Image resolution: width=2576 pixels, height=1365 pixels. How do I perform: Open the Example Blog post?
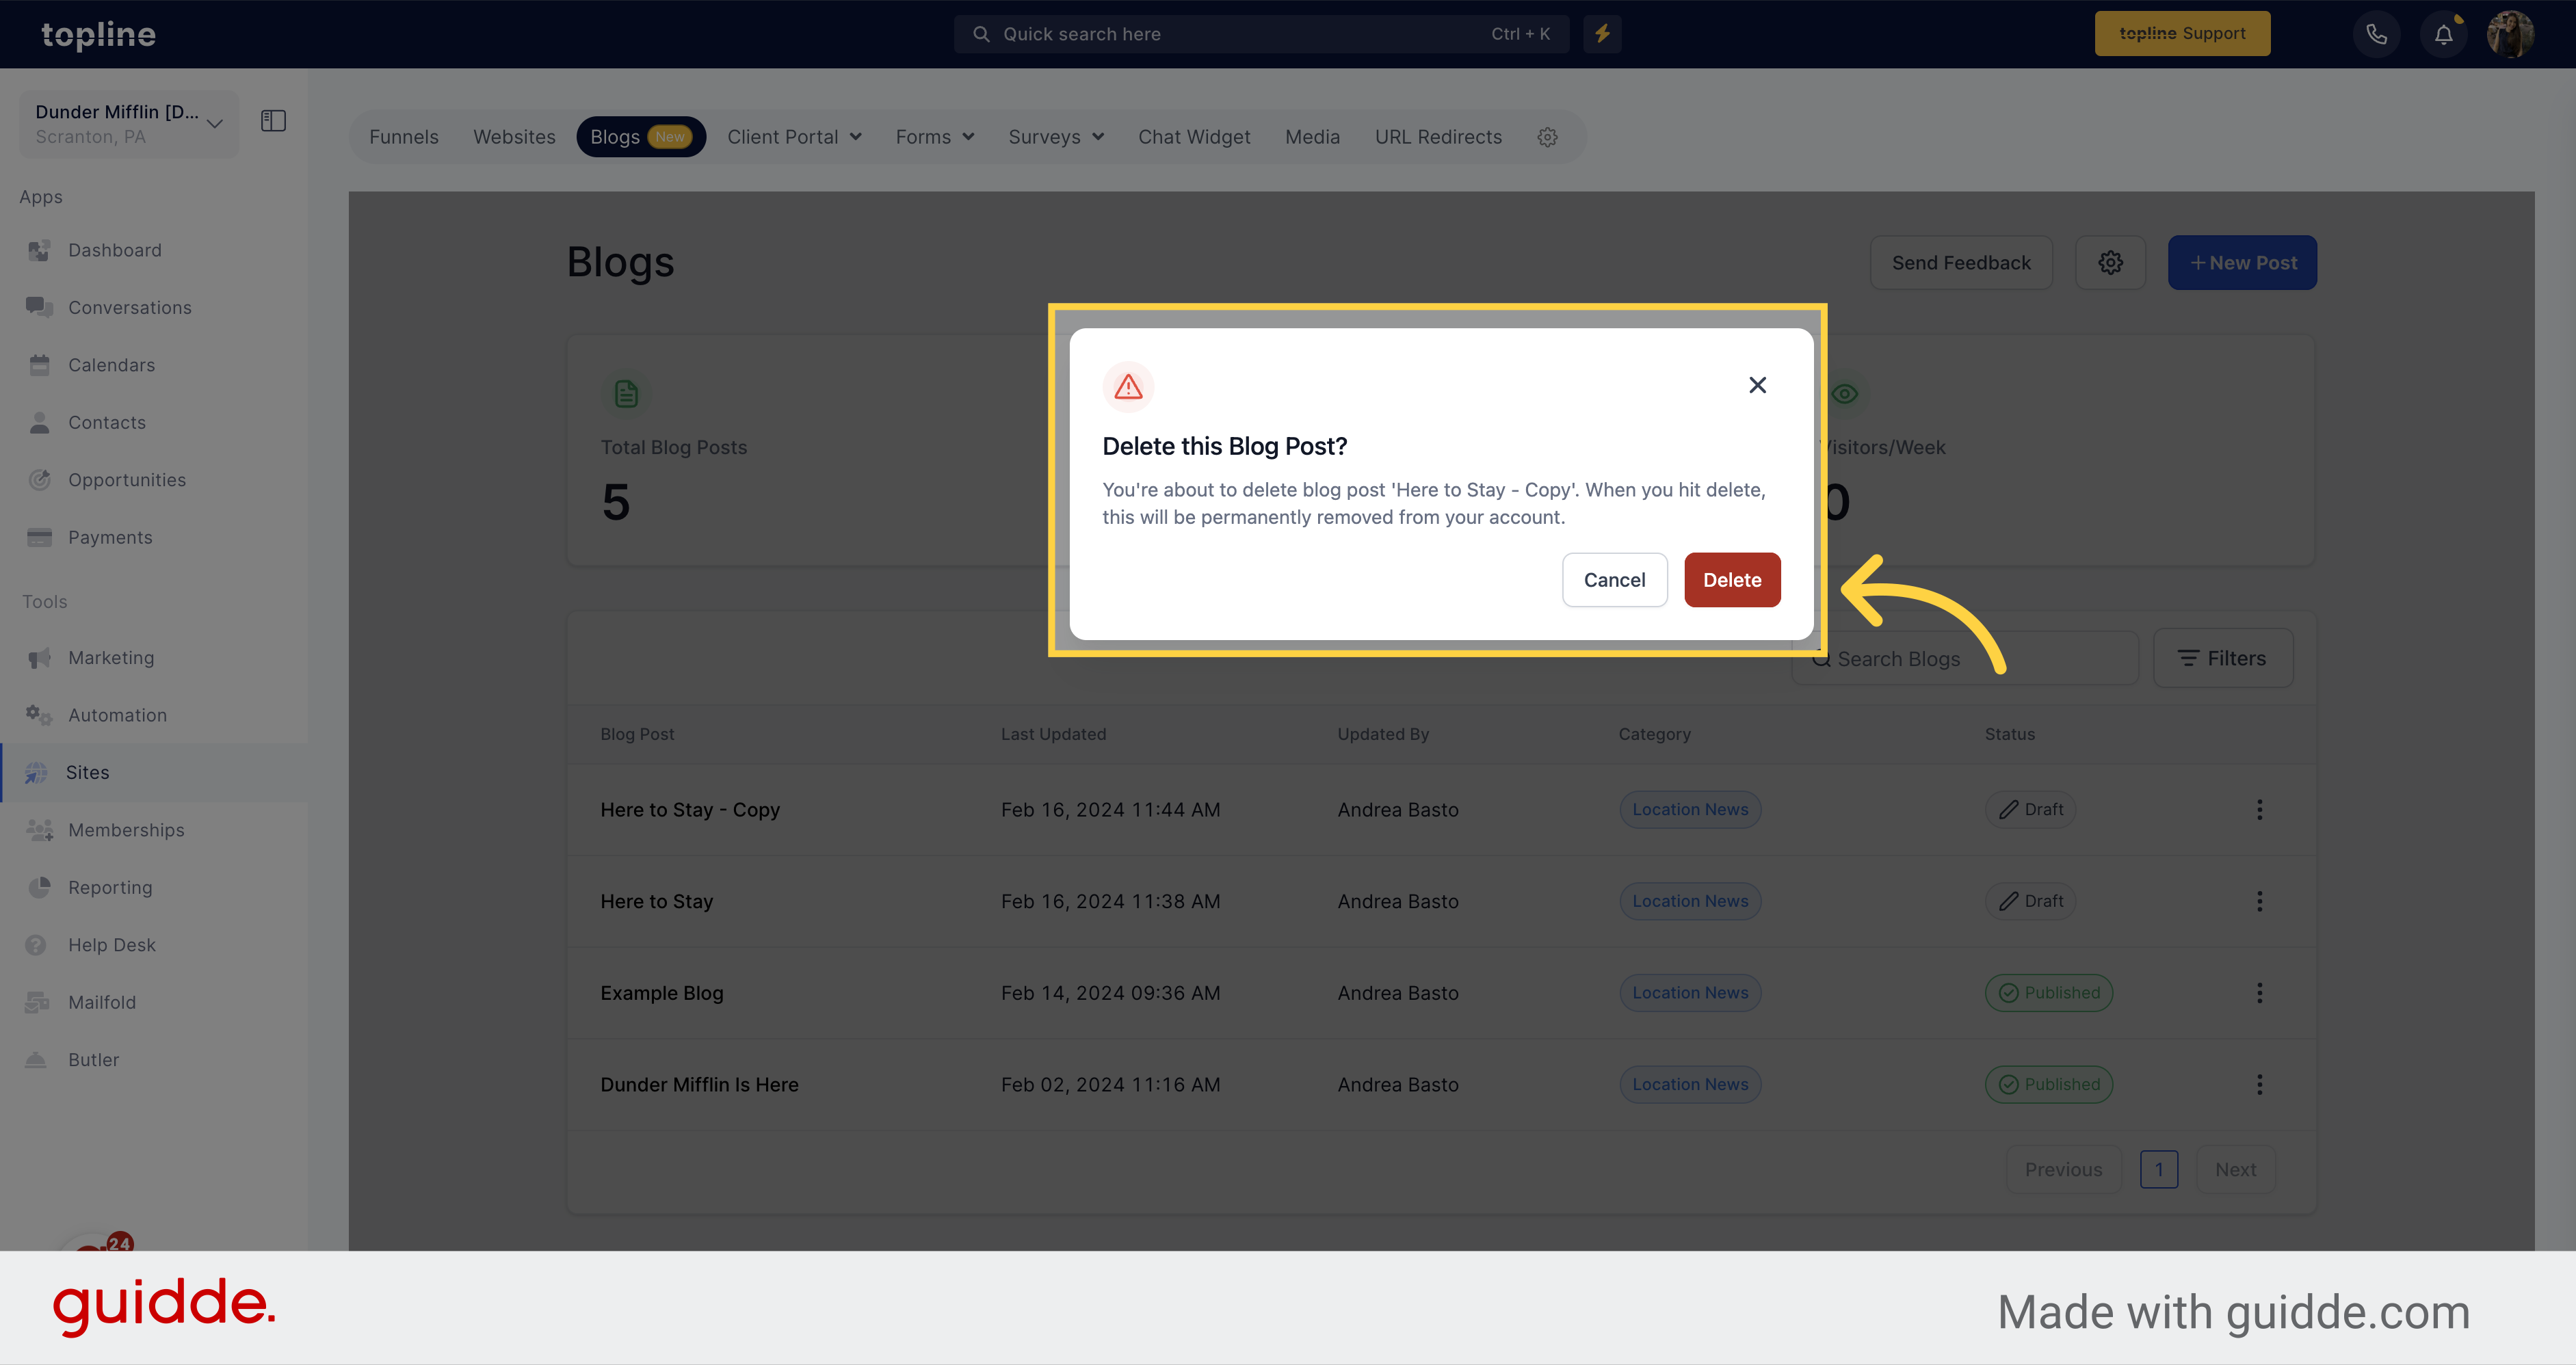pos(661,993)
